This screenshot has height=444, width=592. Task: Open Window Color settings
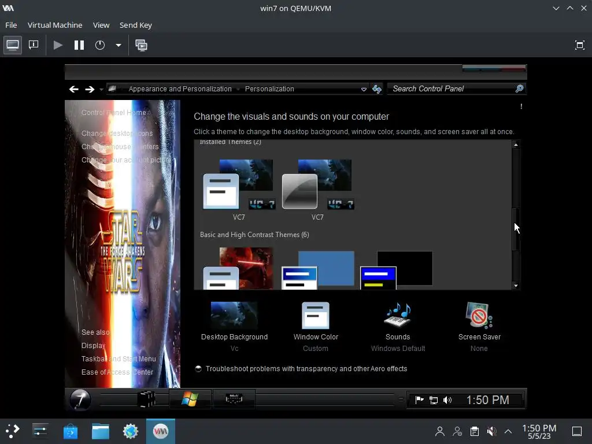[x=316, y=327]
